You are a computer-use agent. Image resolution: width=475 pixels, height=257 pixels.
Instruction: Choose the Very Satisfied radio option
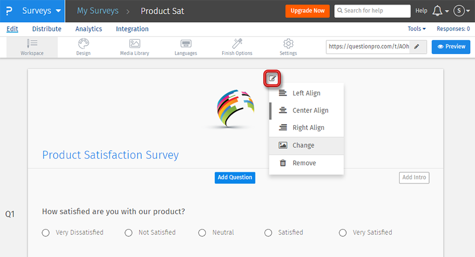coord(343,233)
